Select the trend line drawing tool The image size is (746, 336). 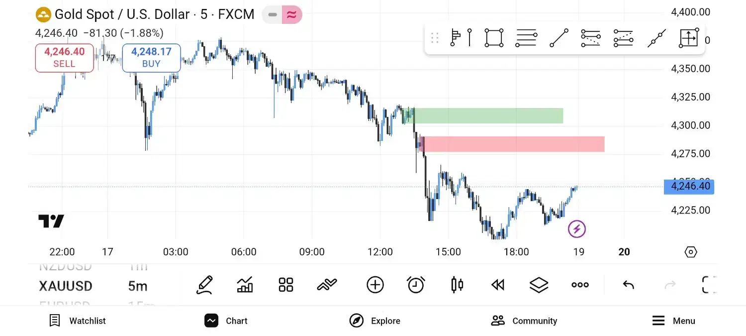(559, 38)
